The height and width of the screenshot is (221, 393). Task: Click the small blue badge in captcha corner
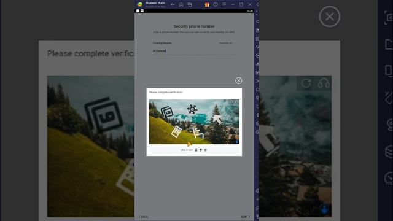pos(237,142)
